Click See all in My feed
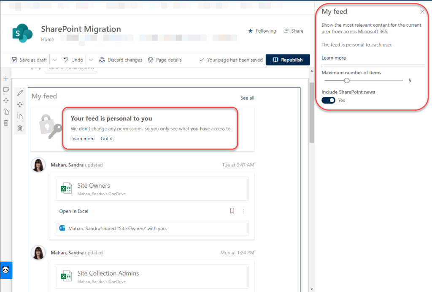432x292 pixels. click(x=247, y=98)
